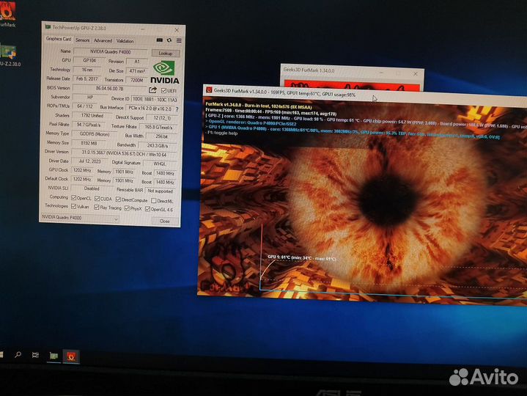Toggle the DirectML checkbox
This screenshot has width=527, height=396.
tap(153, 200)
